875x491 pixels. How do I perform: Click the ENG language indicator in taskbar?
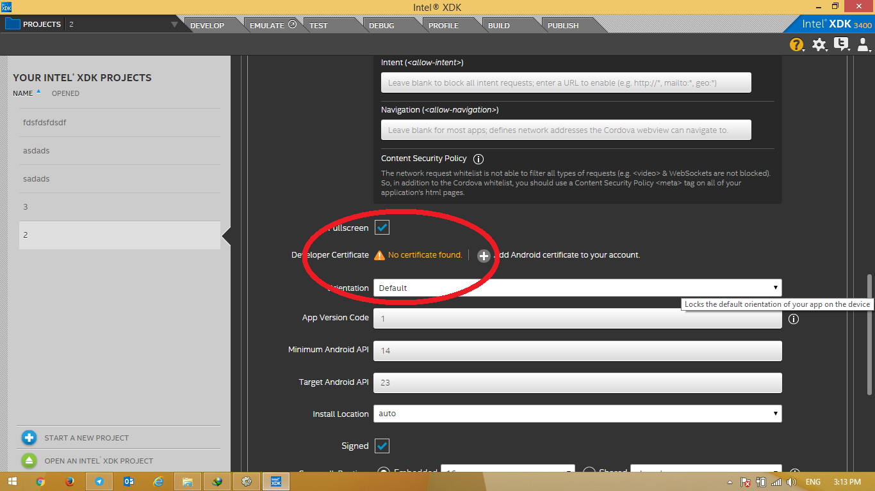pyautogui.click(x=813, y=482)
